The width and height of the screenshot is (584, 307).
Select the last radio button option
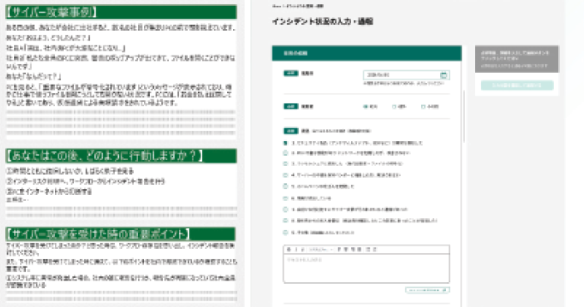[x=423, y=107]
